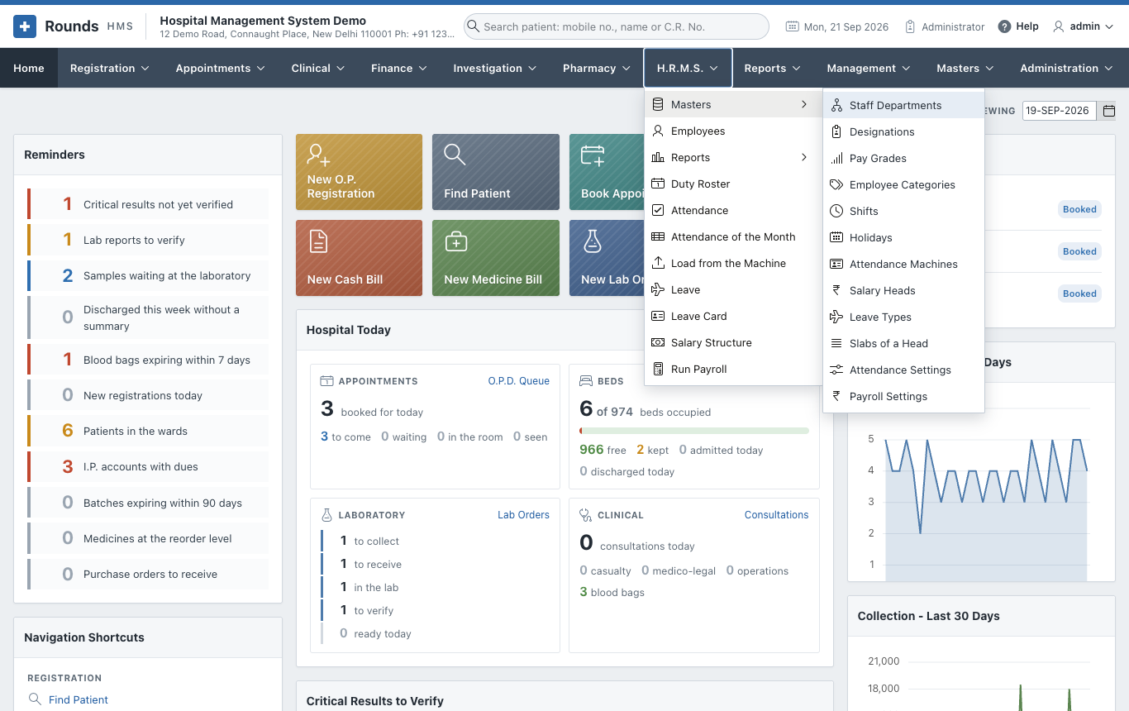Click the Employees person icon
The width and height of the screenshot is (1129, 711).
click(x=658, y=131)
